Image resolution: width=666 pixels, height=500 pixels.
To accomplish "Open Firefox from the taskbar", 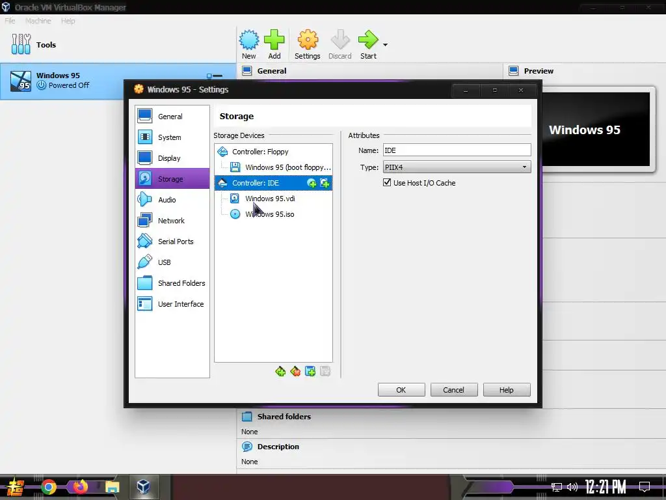I will click(x=80, y=487).
